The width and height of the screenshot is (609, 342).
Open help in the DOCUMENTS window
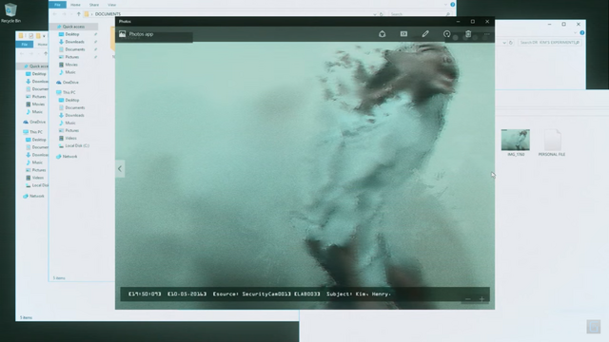click(453, 5)
